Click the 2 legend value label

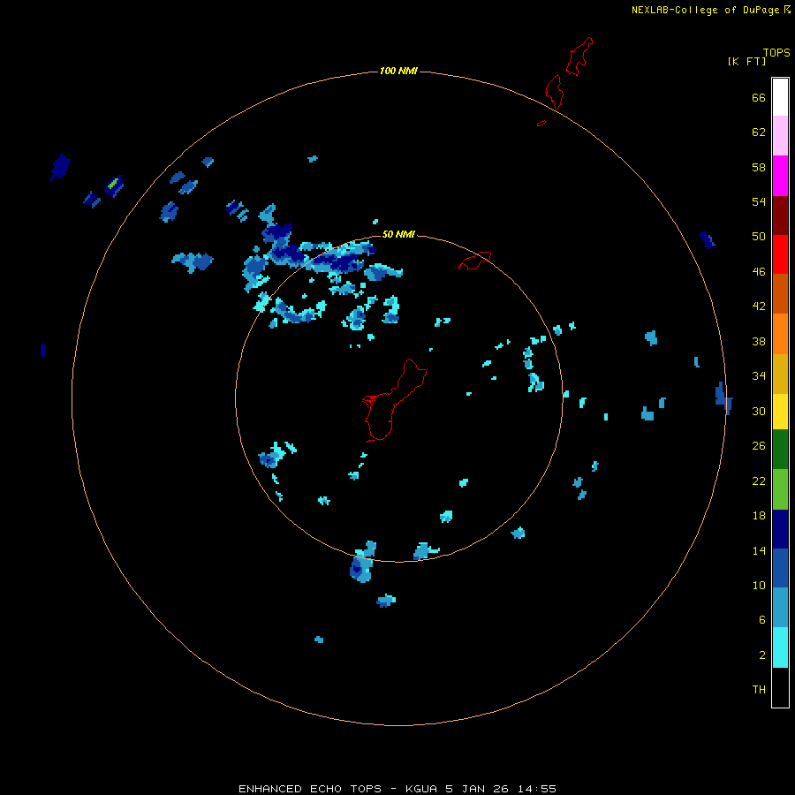pos(762,655)
